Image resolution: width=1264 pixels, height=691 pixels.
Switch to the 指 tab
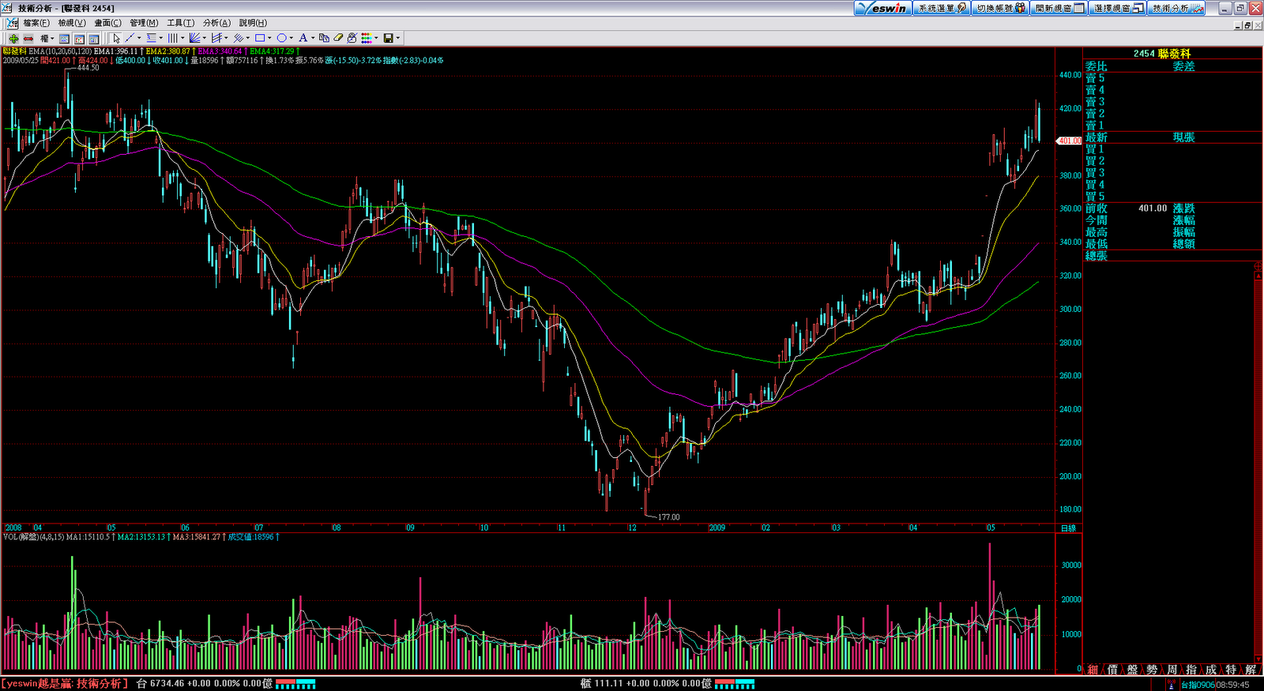[x=1191, y=670]
